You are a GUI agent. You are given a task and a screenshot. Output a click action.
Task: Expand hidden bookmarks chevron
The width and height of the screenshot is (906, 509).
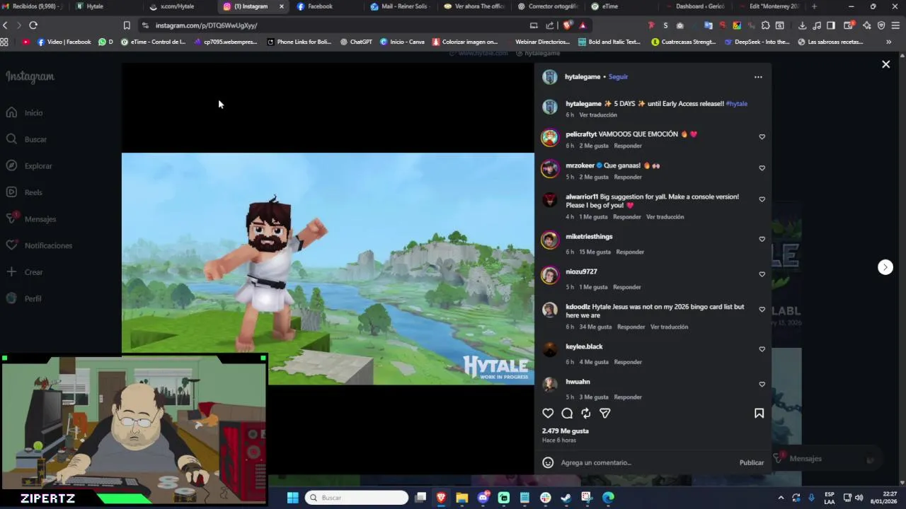[x=889, y=42]
